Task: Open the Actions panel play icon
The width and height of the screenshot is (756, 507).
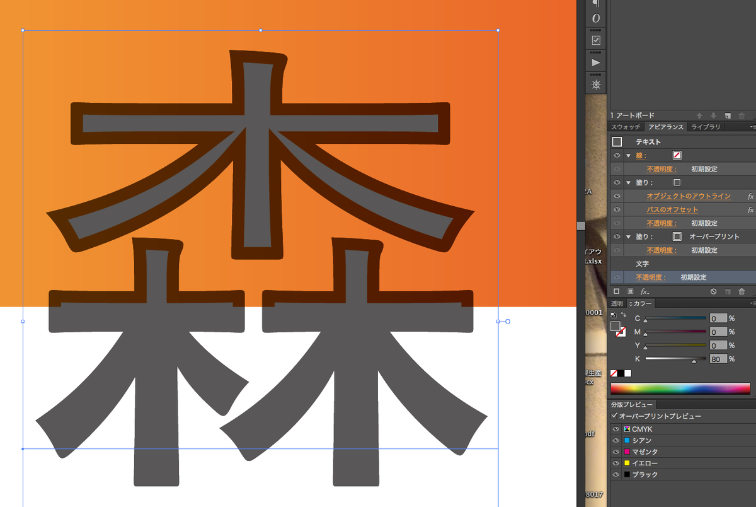Action: click(x=596, y=62)
